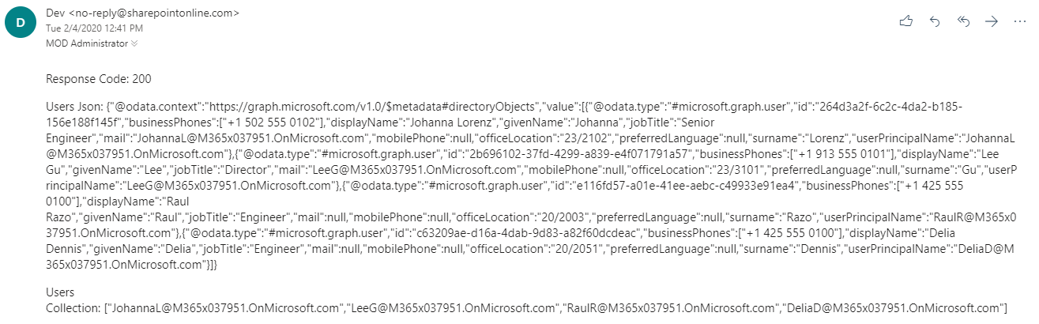
Task: Open more actions ellipsis menu
Action: pyautogui.click(x=1019, y=22)
